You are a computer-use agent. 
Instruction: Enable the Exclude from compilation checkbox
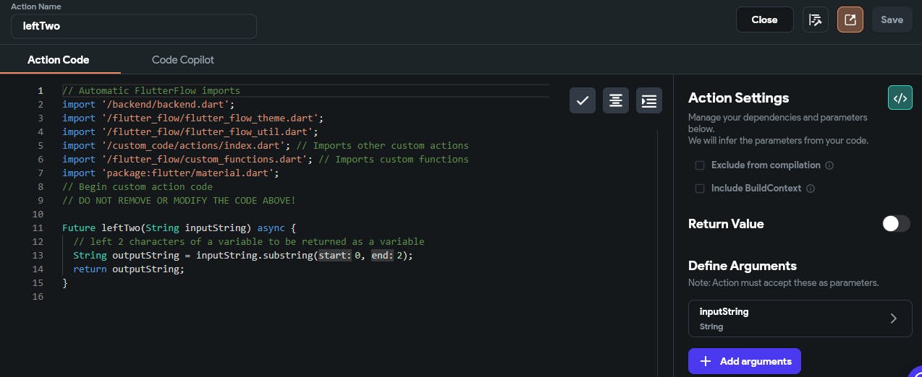[x=700, y=165]
